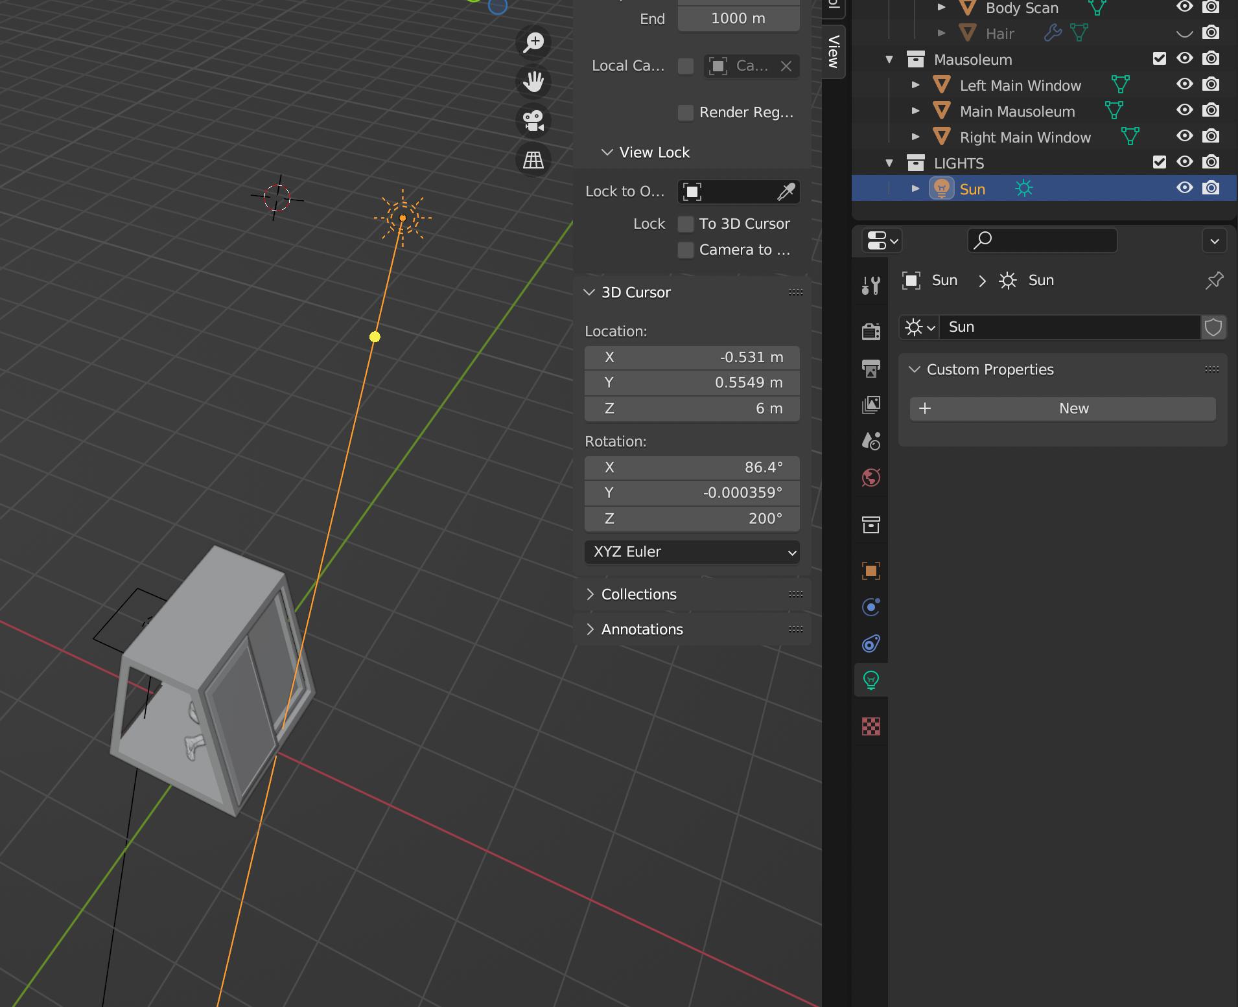The height and width of the screenshot is (1007, 1238).
Task: Open the Texture properties checker icon
Action: pos(870,726)
